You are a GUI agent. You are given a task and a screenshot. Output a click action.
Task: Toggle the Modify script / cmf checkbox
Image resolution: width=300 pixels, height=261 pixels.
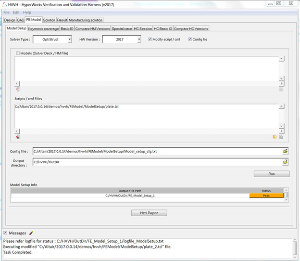150,39
